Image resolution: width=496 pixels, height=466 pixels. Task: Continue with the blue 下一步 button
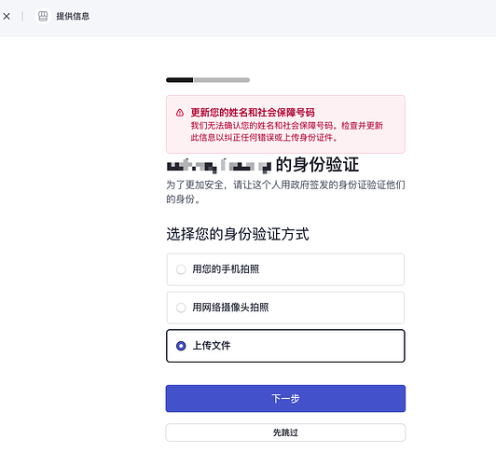[285, 398]
